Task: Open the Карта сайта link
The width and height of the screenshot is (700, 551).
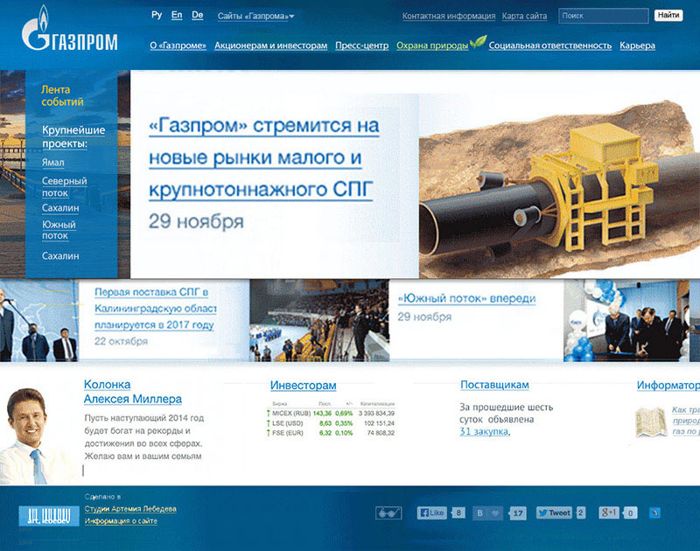Action: tap(525, 17)
